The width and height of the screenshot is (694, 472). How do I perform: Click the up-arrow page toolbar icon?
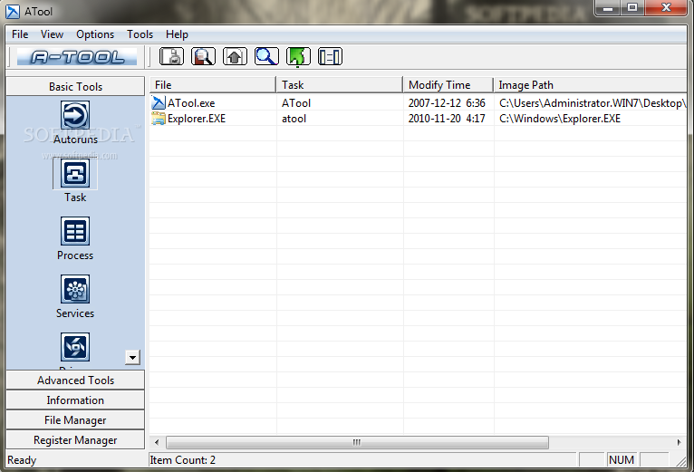point(235,57)
